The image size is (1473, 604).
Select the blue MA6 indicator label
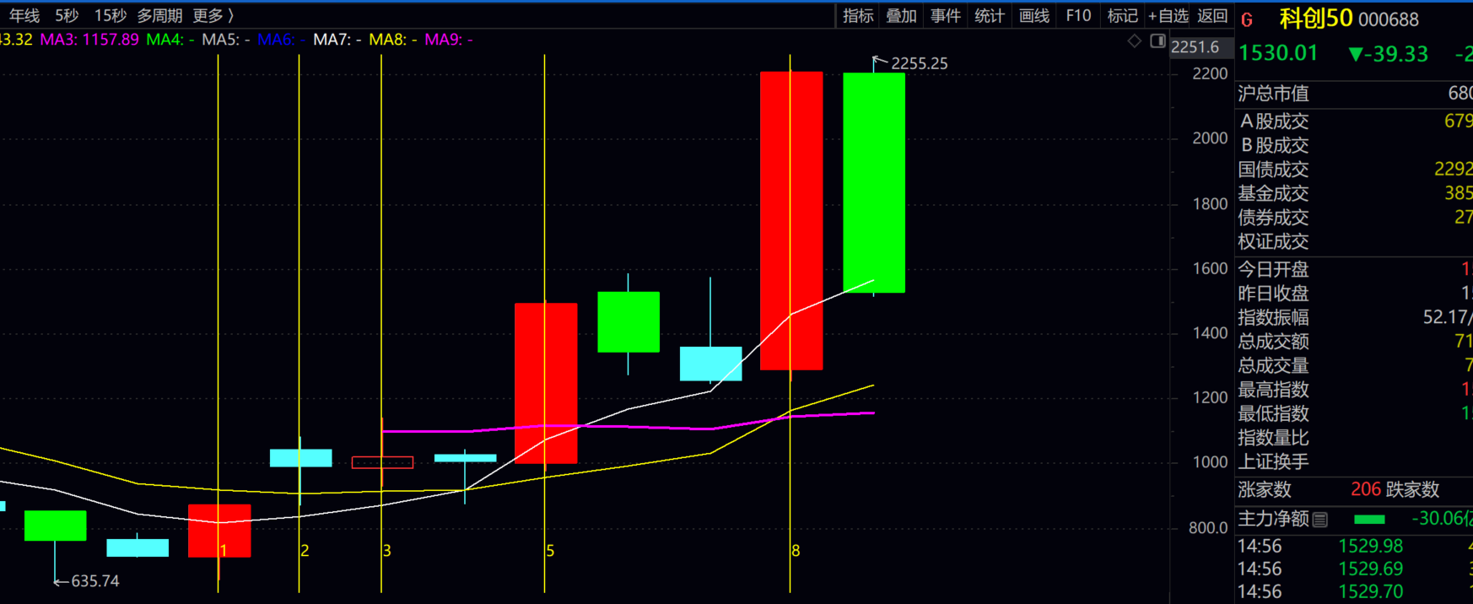pyautogui.click(x=281, y=40)
